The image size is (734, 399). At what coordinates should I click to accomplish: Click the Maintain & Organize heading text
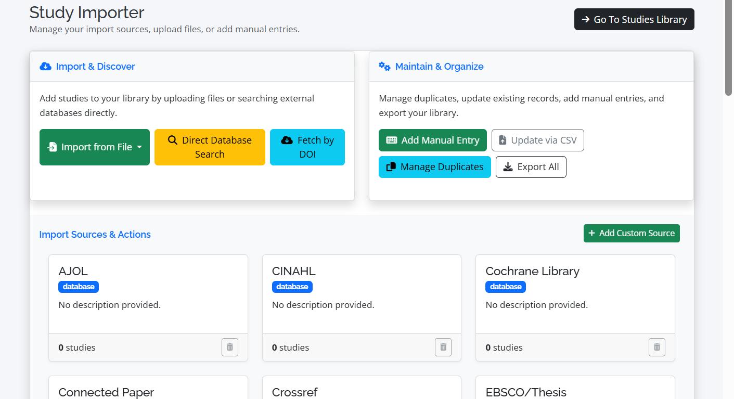click(x=440, y=67)
